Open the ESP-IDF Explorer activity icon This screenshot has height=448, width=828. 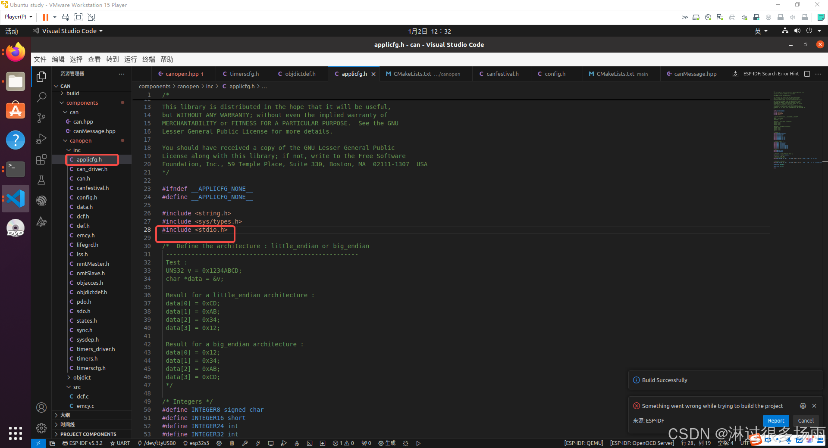pos(41,201)
